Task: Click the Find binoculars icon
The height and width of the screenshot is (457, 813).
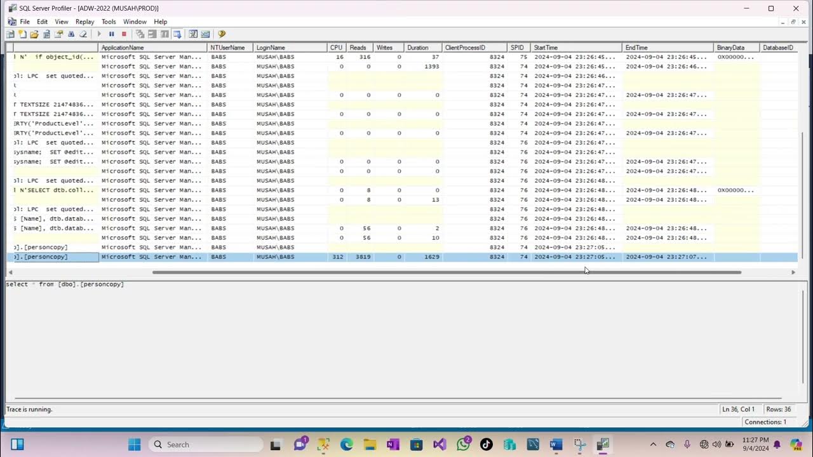Action: tap(71, 34)
